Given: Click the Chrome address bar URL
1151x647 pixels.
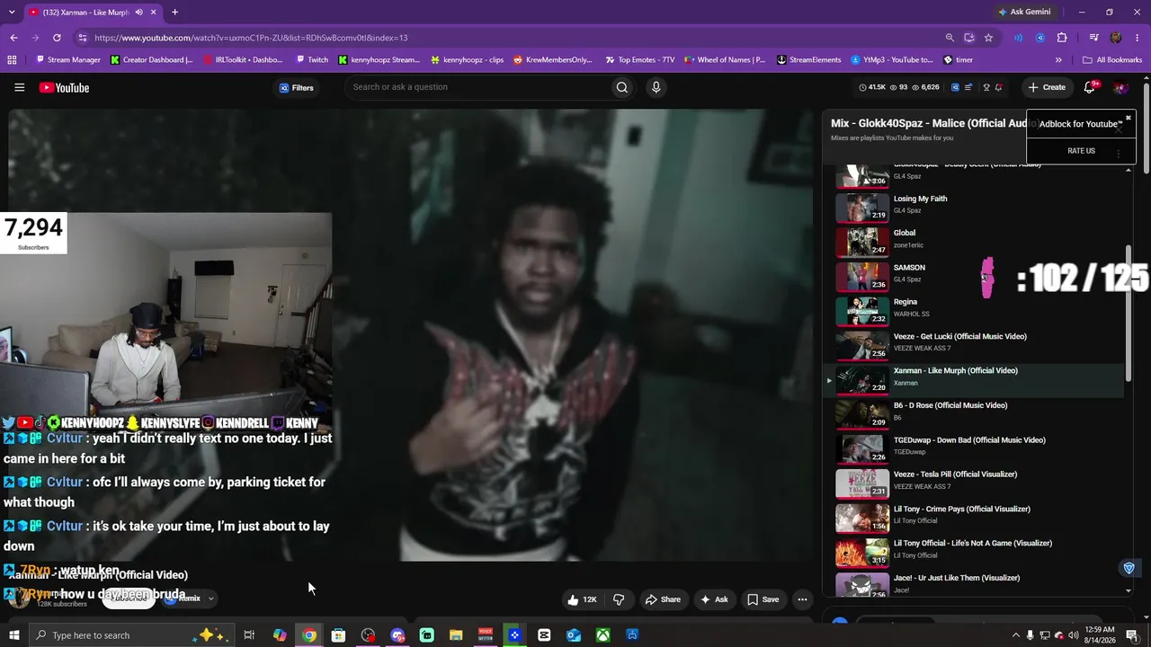Looking at the screenshot, I should 251,38.
